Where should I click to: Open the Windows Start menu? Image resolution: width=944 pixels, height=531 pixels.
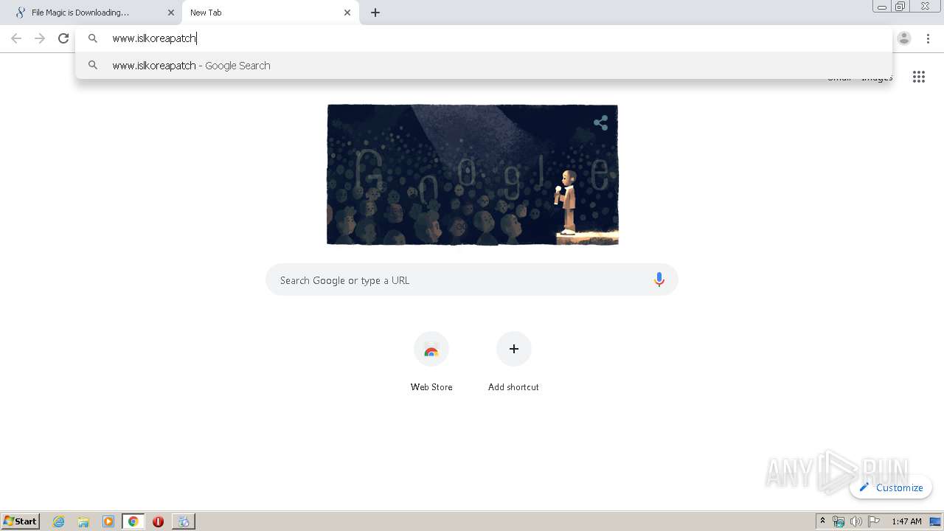[21, 521]
